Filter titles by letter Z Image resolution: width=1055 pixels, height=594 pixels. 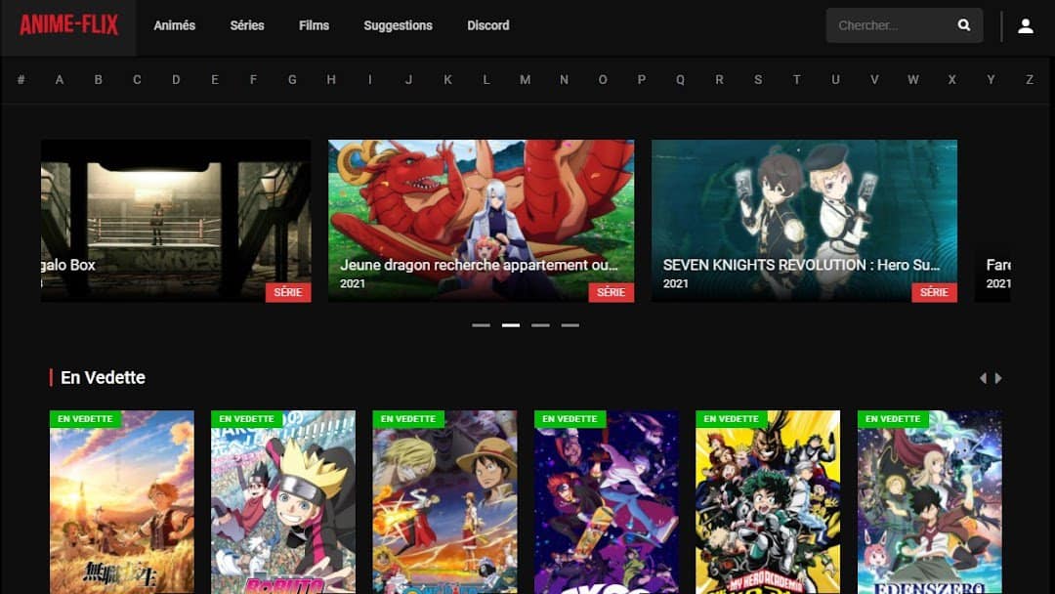point(1030,79)
